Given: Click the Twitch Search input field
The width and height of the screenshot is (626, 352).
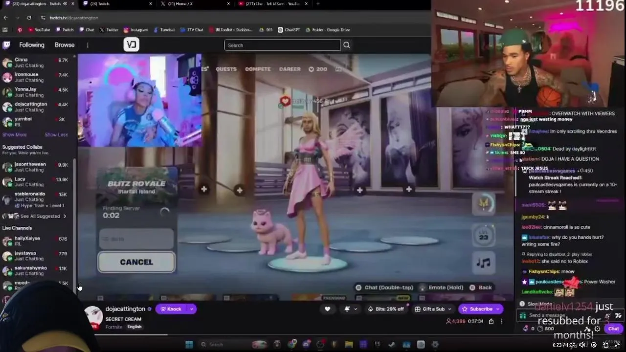Looking at the screenshot, I should tap(282, 45).
